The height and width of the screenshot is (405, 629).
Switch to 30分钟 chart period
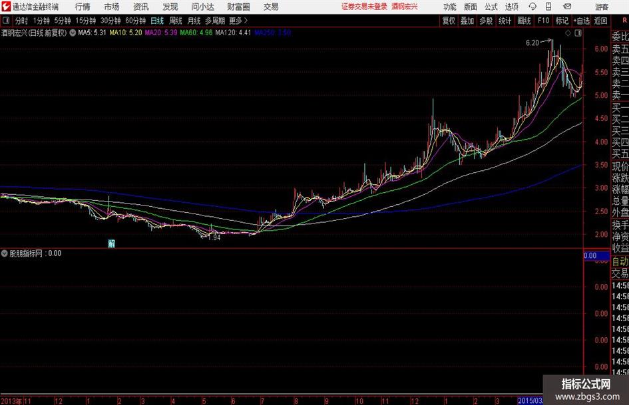pos(110,21)
